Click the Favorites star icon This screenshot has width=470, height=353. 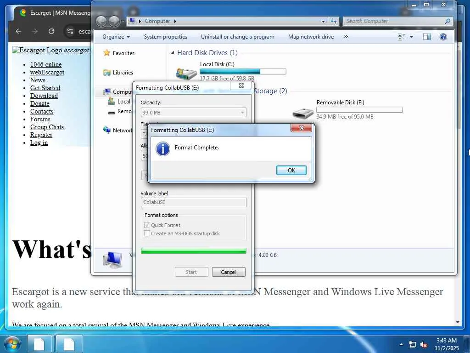pyautogui.click(x=106, y=53)
